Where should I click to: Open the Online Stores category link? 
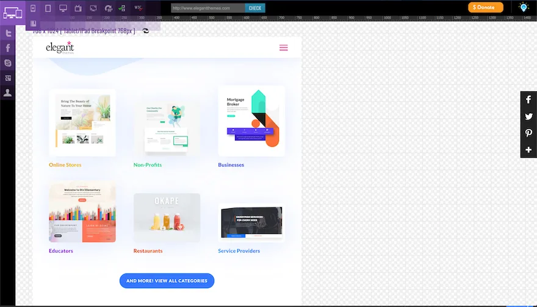coord(65,165)
